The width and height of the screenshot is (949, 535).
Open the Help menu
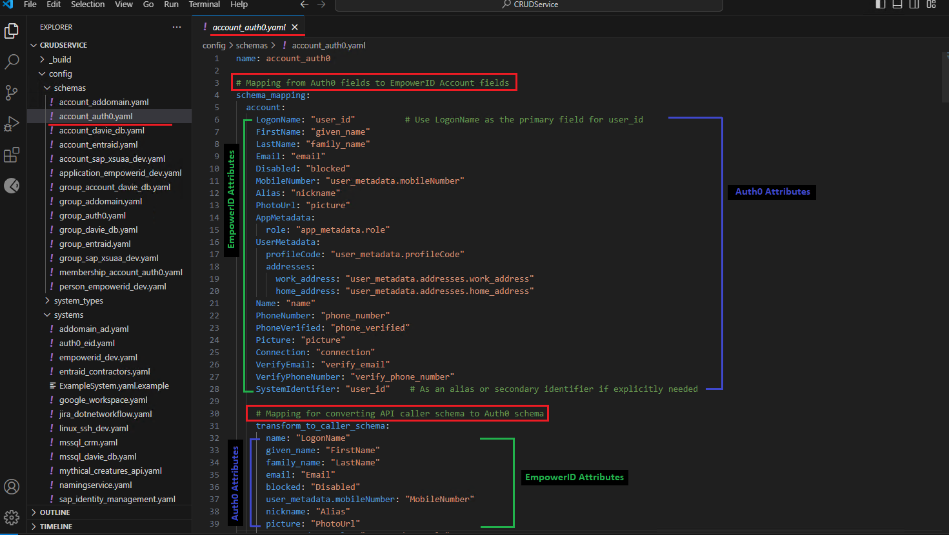coord(239,5)
